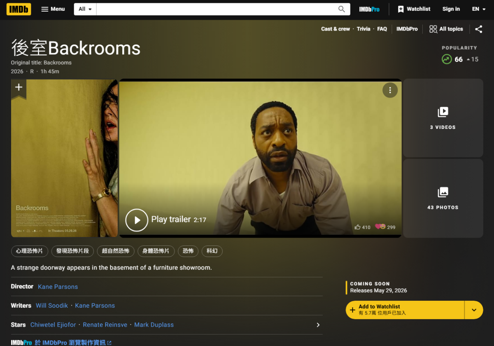Open director Kane Parsons link
The height and width of the screenshot is (346, 494).
[58, 287]
